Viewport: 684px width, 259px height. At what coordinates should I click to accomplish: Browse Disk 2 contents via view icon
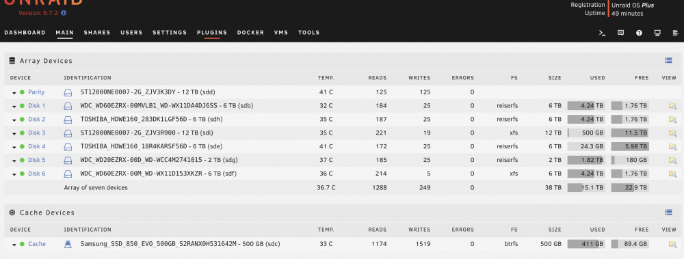[x=672, y=120]
